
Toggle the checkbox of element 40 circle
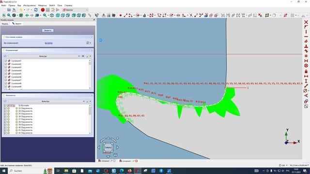click(5, 128)
